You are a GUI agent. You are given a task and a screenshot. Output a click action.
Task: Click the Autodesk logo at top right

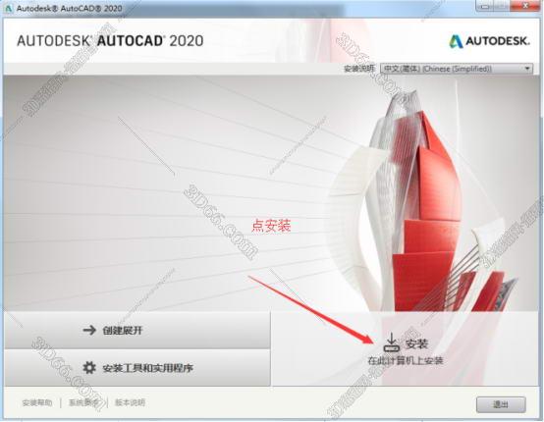pos(489,41)
